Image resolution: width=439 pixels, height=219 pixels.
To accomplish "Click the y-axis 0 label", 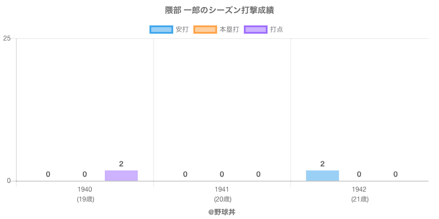I will coord(9,181).
